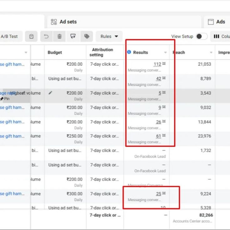Switch to the Ad sets tab
The image size is (230, 230).
(x=68, y=22)
